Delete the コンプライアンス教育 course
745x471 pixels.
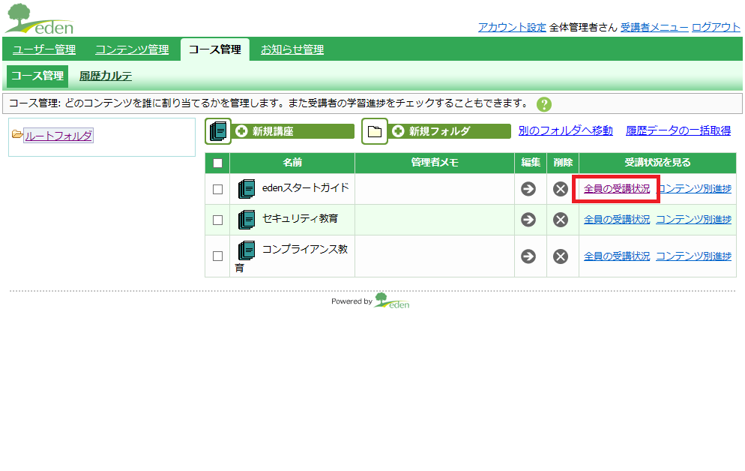point(561,256)
